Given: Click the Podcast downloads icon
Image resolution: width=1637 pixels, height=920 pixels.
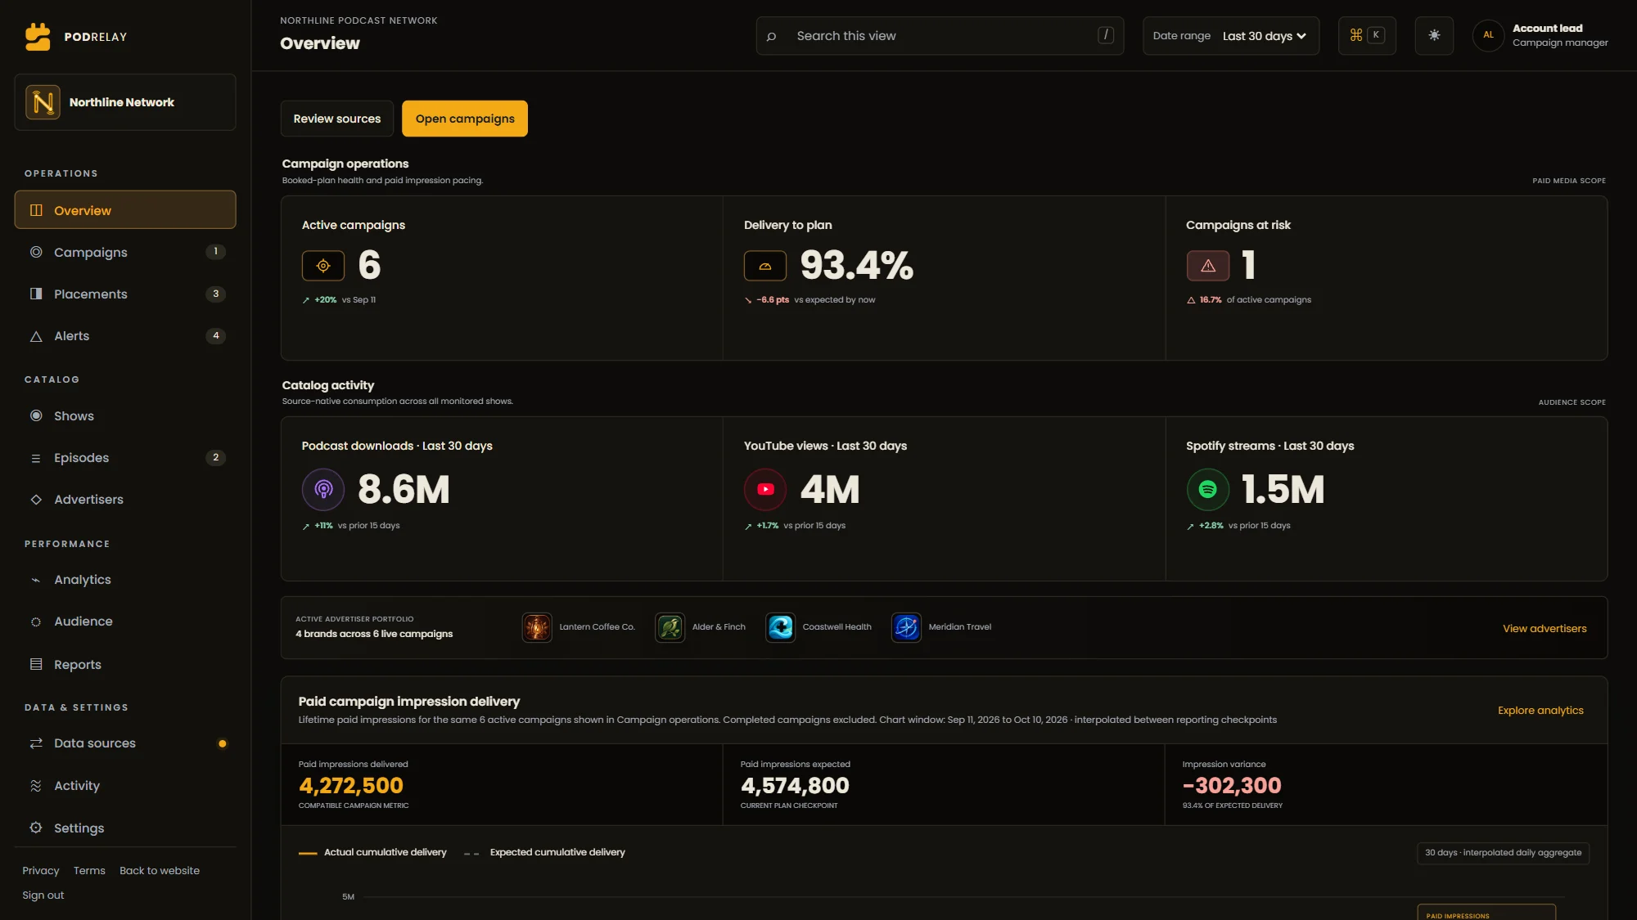Looking at the screenshot, I should [x=323, y=490].
